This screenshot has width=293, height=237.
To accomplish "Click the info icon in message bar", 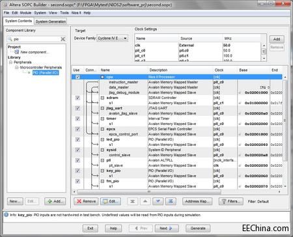I will point(7,215).
